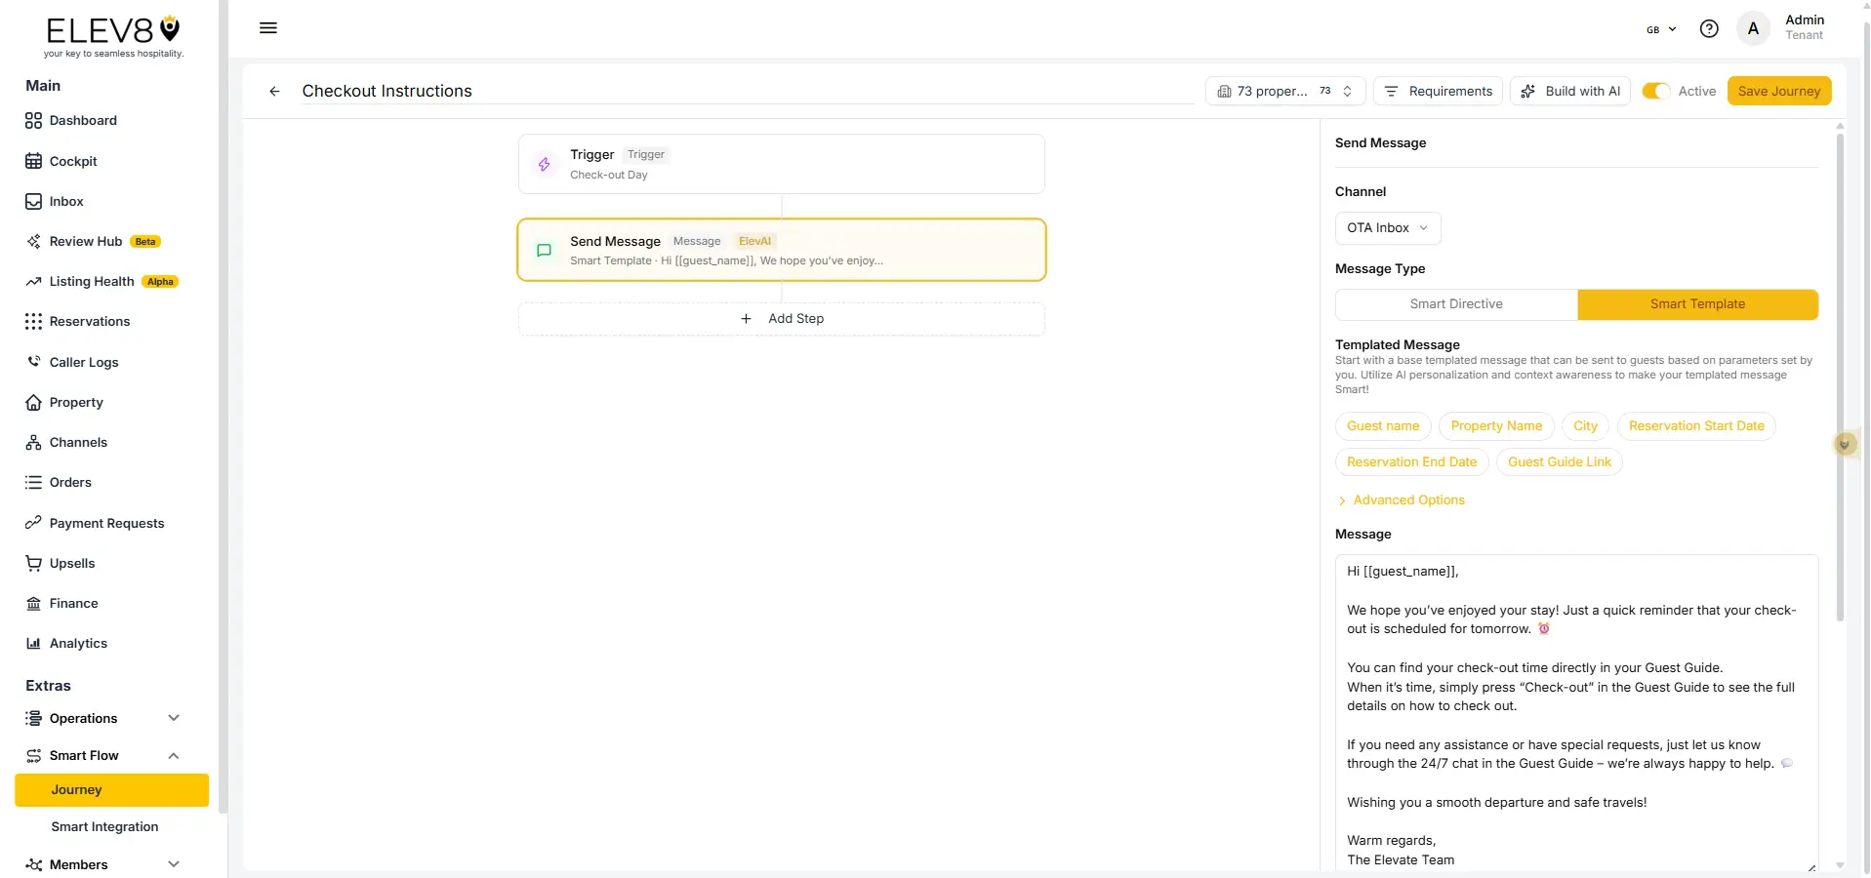The width and height of the screenshot is (1871, 878).
Task: Toggle the hamburger menu icon
Action: click(x=268, y=28)
